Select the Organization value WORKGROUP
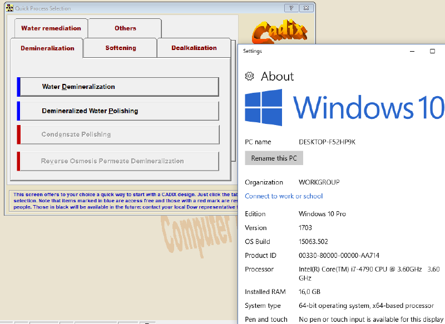This screenshot has height=324, width=445. point(319,182)
